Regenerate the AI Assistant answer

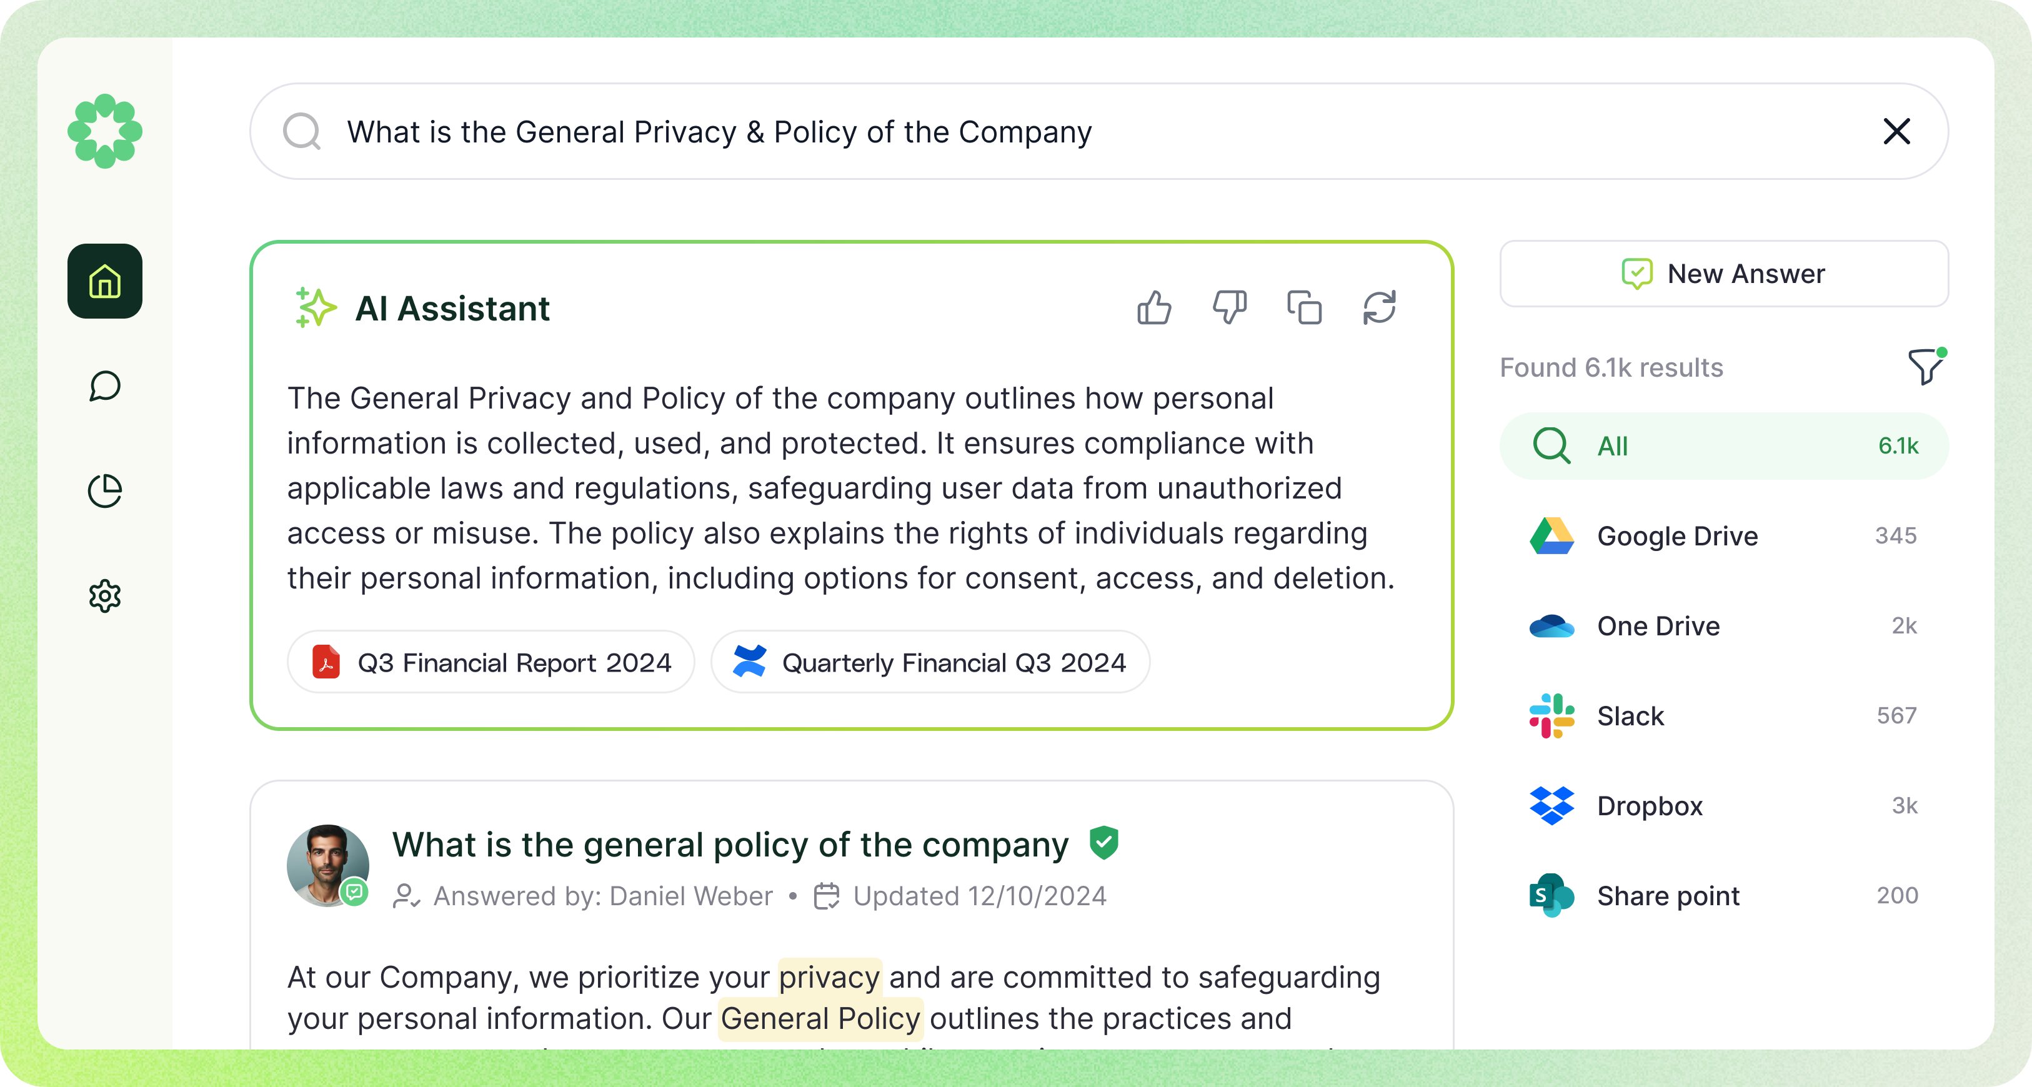[1379, 307]
